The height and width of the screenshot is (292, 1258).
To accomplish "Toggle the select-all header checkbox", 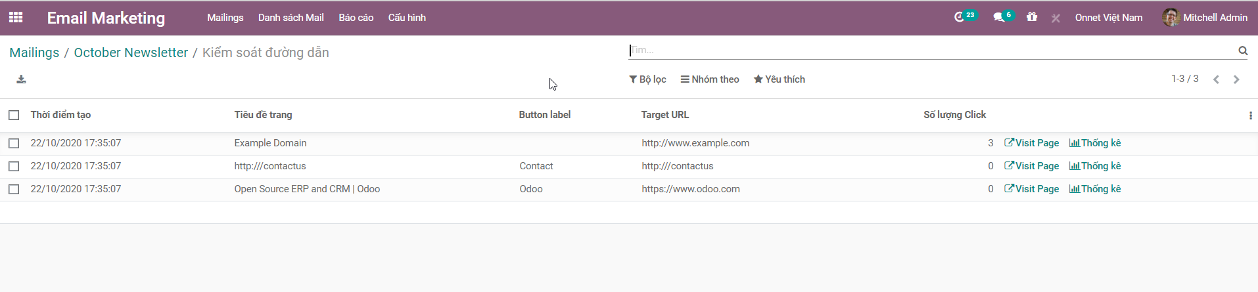I will pos(14,115).
